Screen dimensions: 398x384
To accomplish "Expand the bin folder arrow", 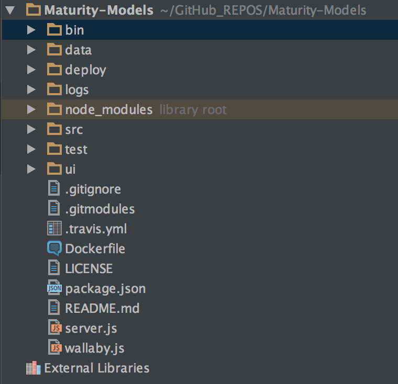I will tap(31, 30).
